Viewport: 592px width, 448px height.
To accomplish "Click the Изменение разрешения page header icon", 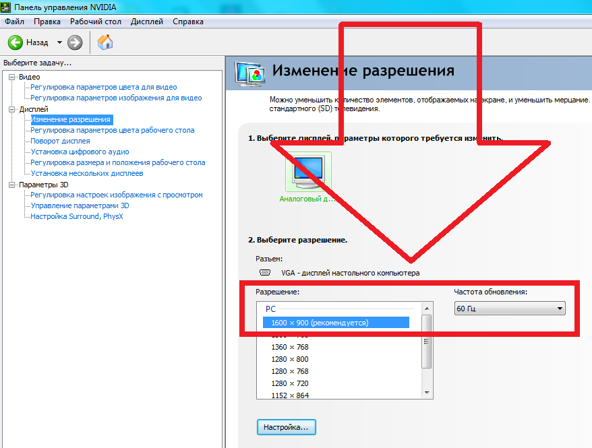I will tap(249, 73).
